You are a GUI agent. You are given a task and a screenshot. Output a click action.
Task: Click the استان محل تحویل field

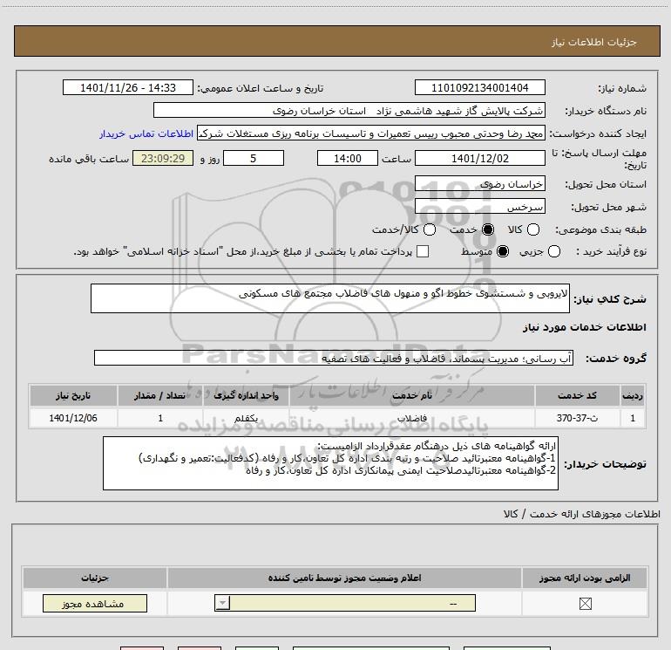coord(479,184)
